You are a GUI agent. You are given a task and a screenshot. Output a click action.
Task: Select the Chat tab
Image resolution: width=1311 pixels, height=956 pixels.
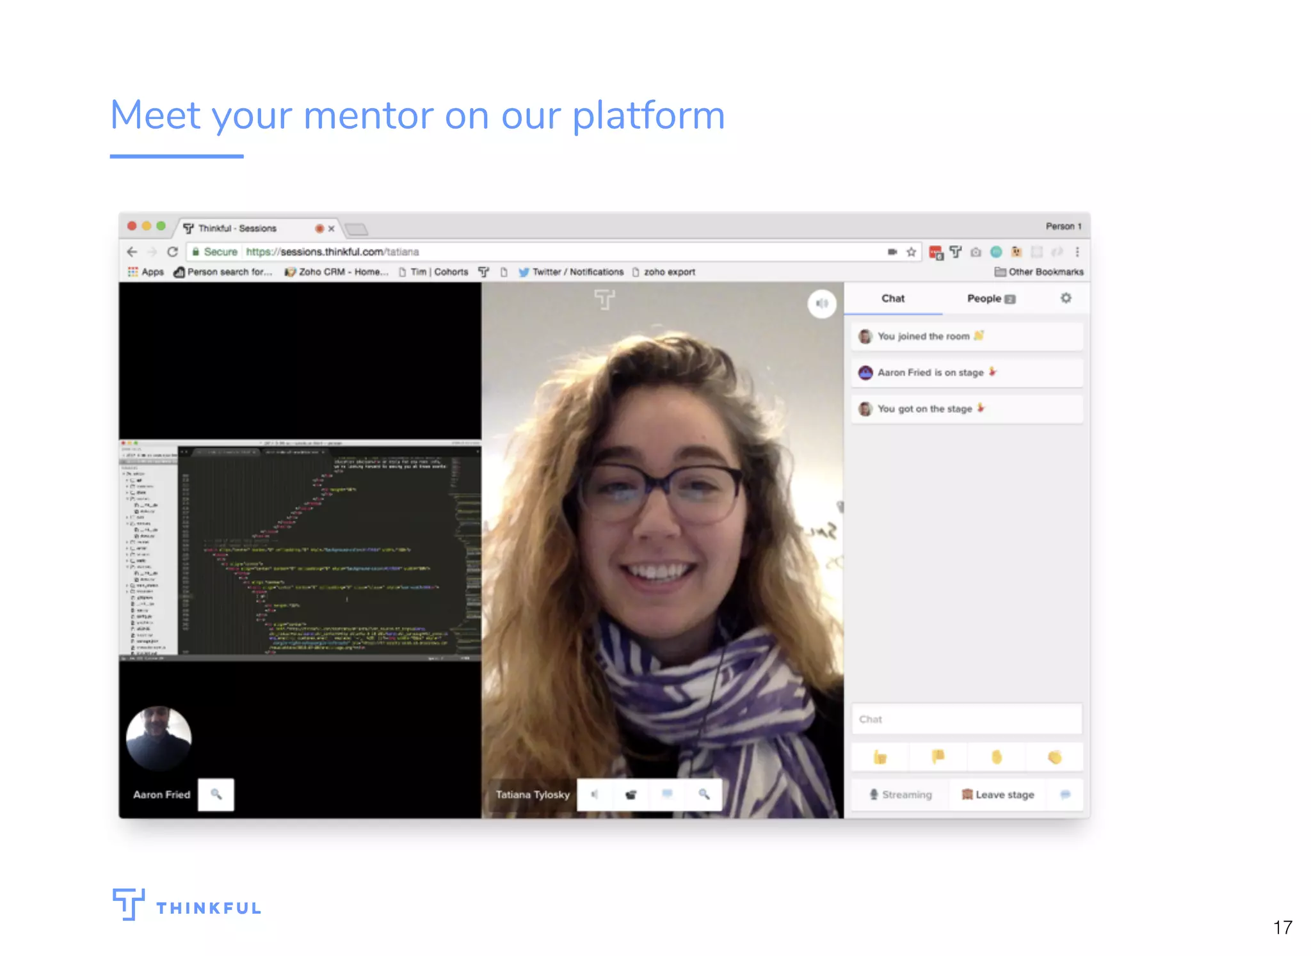pos(892,299)
